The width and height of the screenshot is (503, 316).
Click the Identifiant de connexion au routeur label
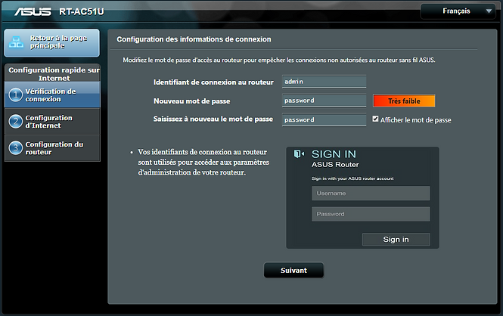pyautogui.click(x=213, y=82)
